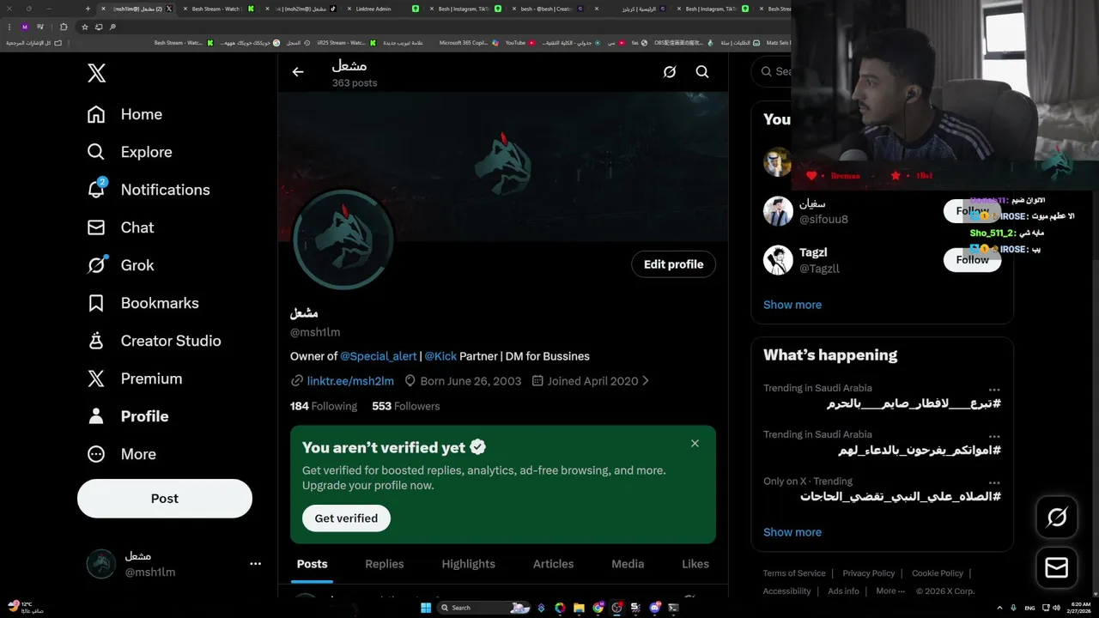The image size is (1099, 618).
Task: Open account switcher three-dots menu
Action: pyautogui.click(x=255, y=564)
